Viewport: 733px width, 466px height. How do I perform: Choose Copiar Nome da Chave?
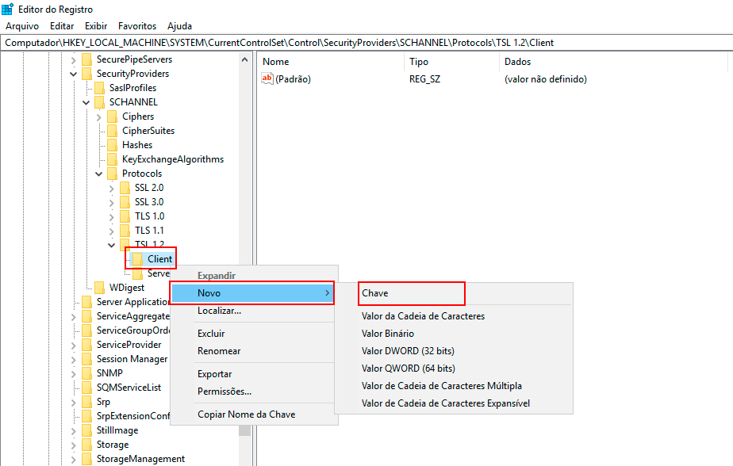tap(252, 414)
